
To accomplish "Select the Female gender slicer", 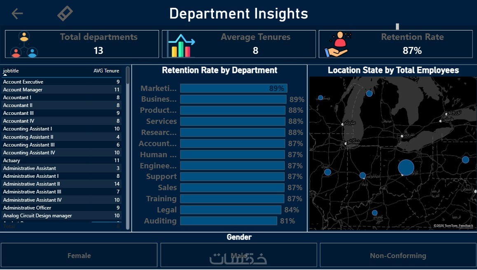I will [x=79, y=255].
